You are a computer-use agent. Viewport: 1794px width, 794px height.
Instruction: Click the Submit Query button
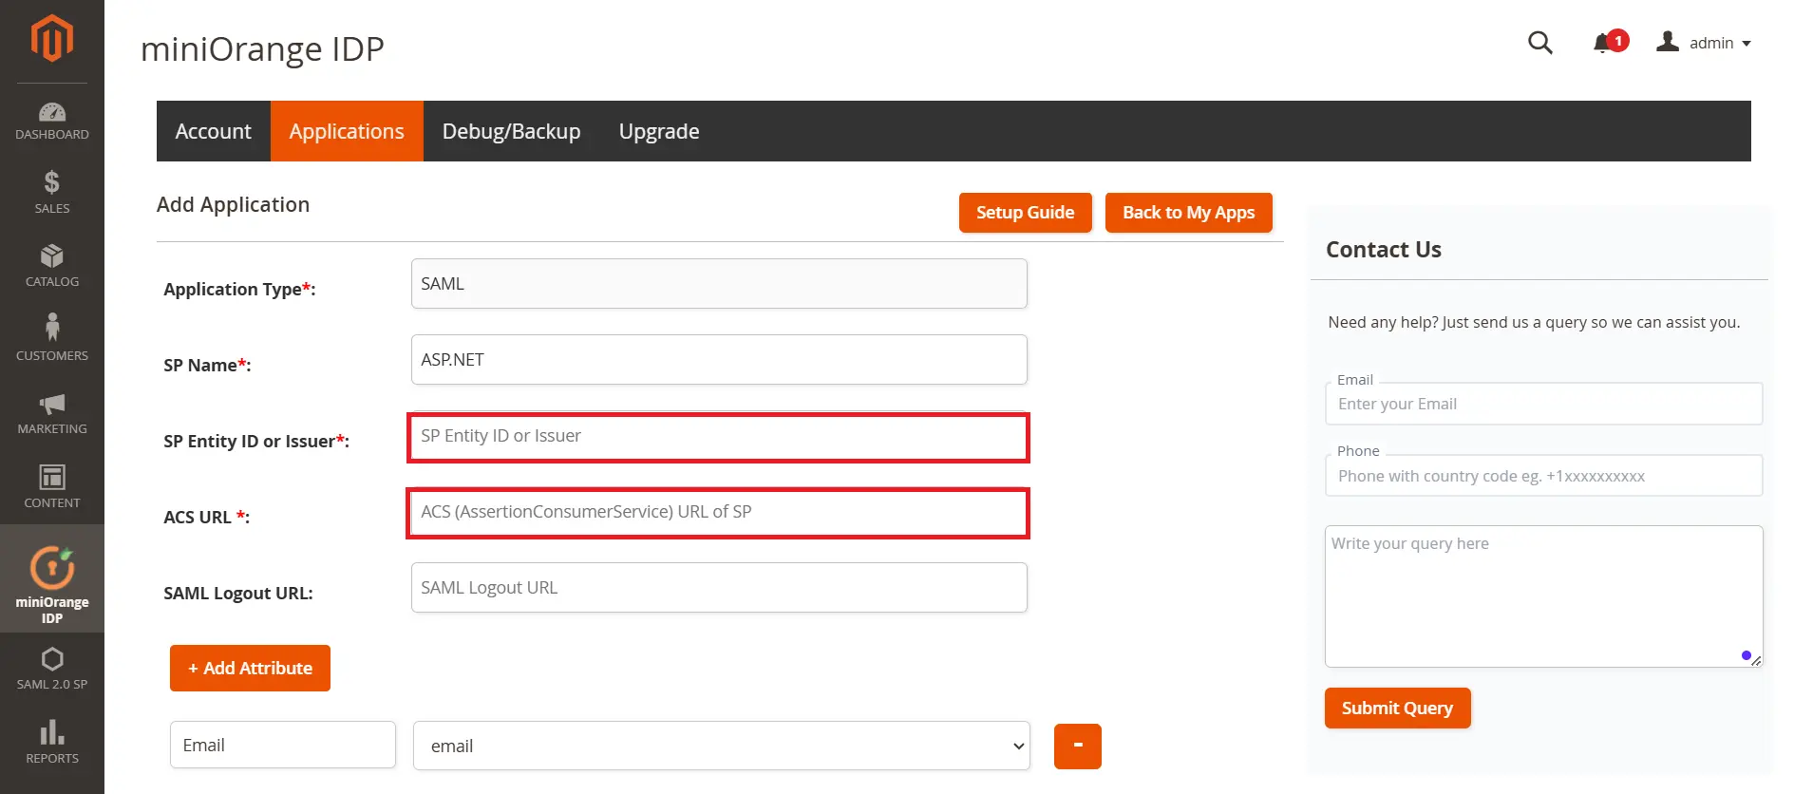(1397, 708)
